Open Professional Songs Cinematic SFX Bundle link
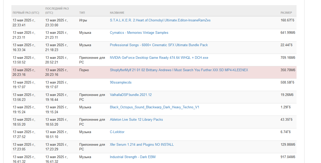The width and height of the screenshot is (321, 163). pos(159,45)
